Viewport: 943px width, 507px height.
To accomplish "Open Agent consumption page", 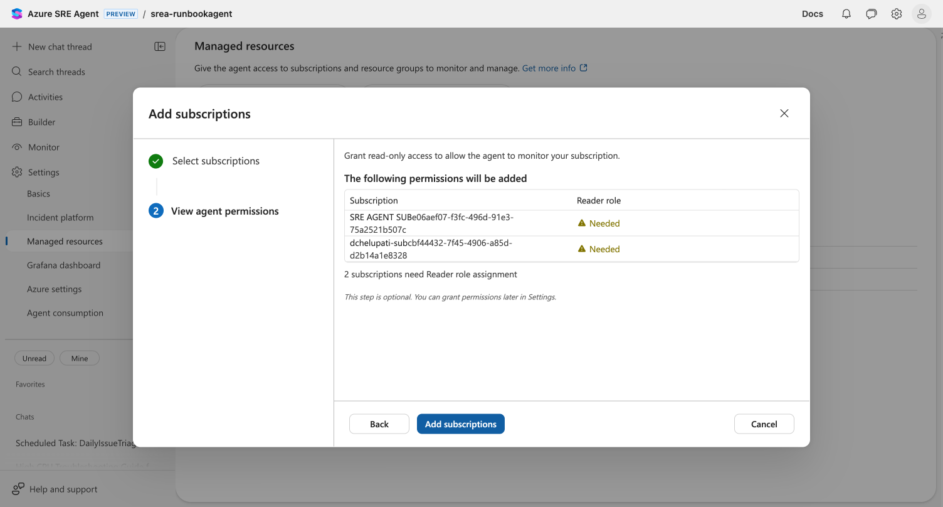I will coord(65,313).
